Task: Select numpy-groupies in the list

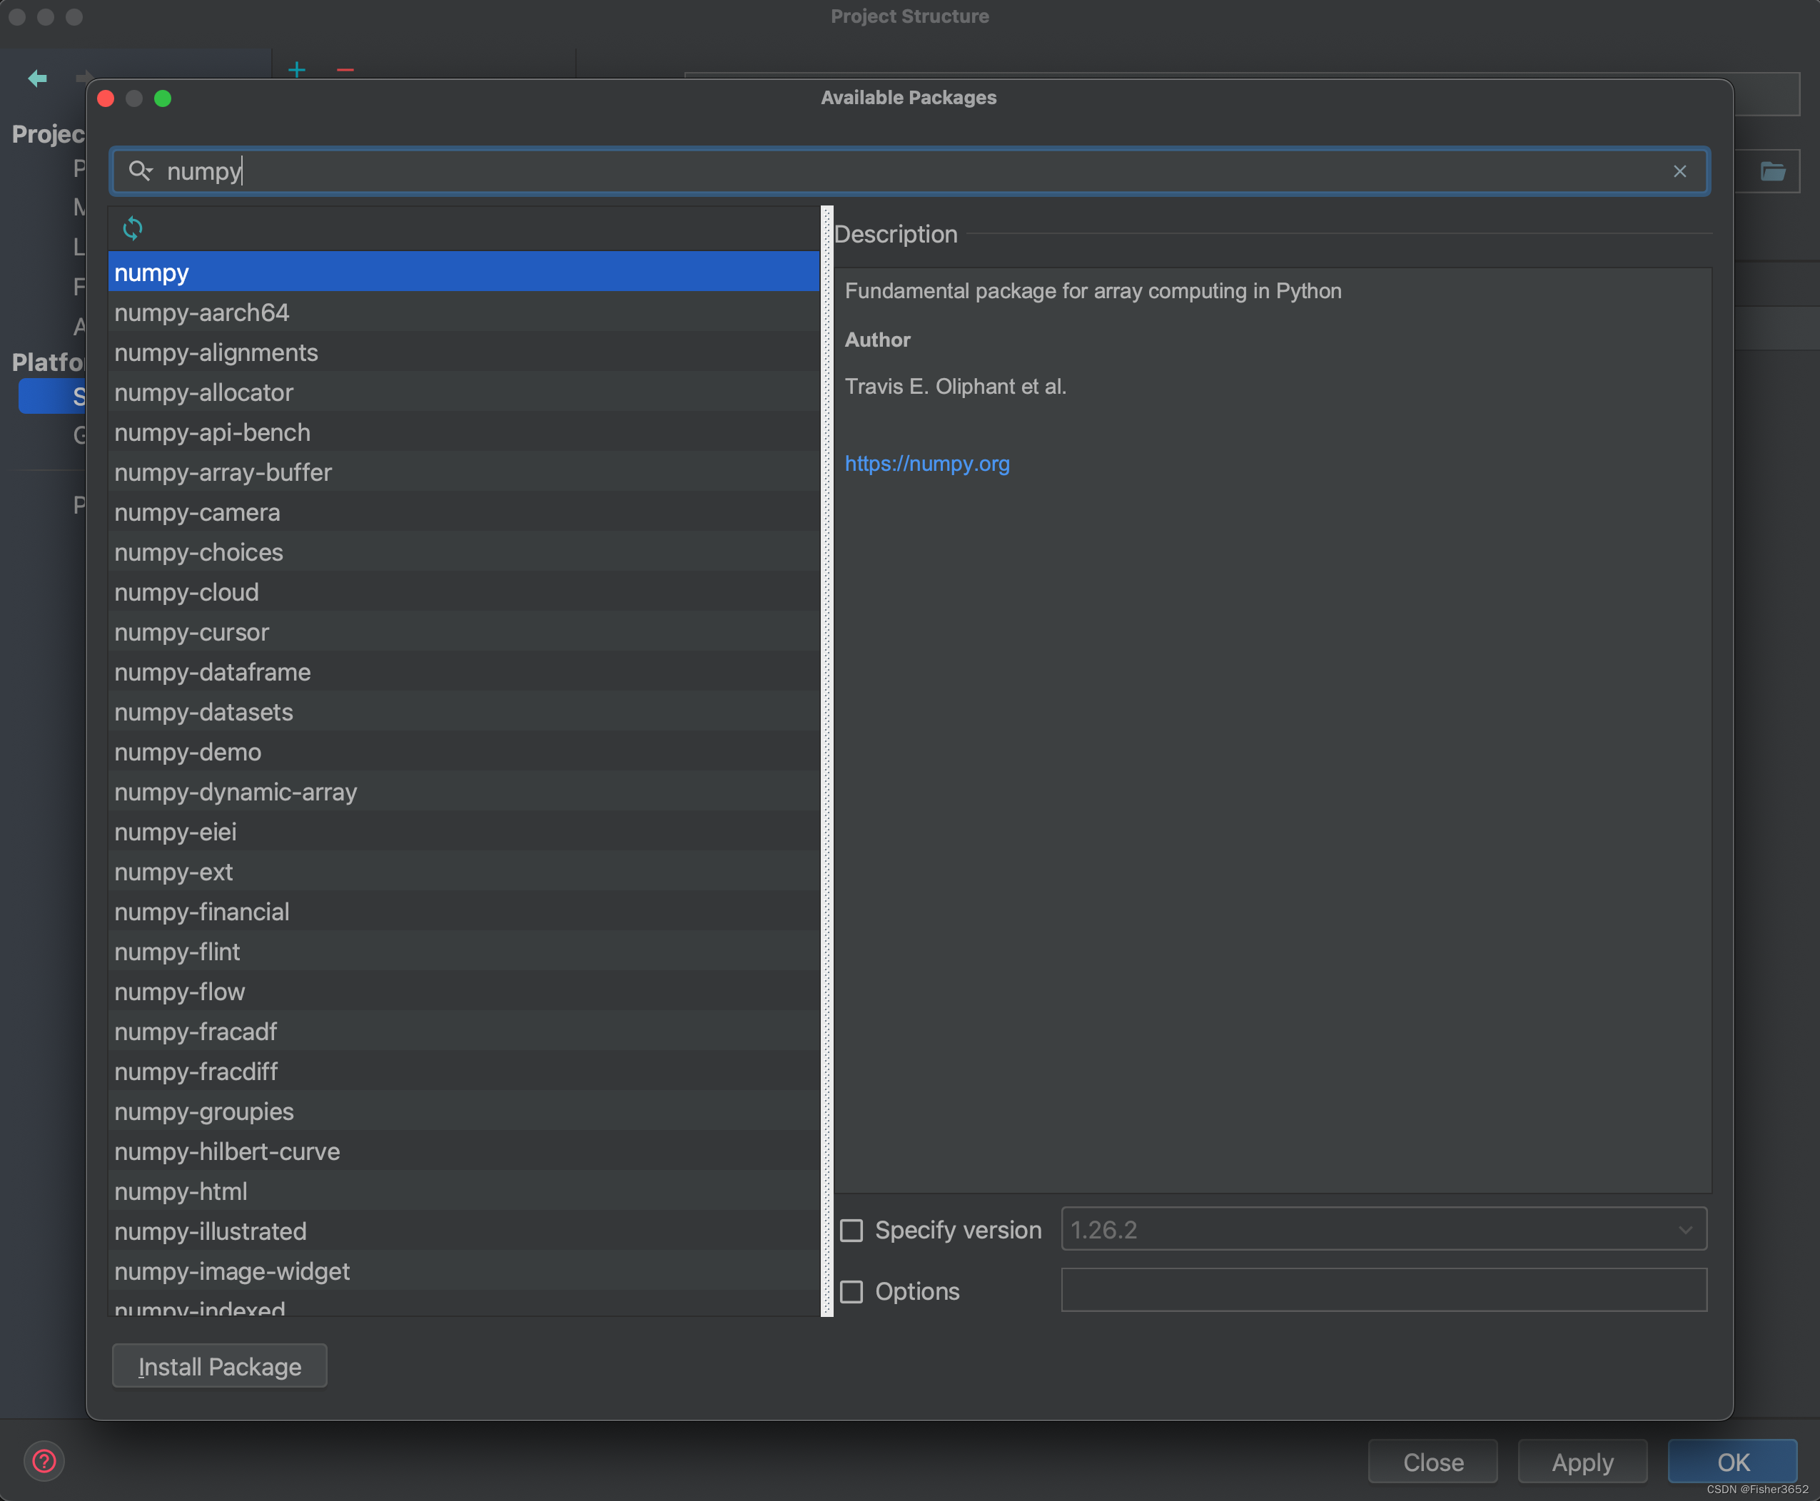Action: tap(464, 1111)
